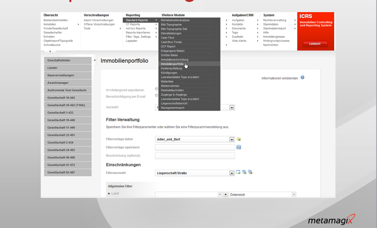Open Bestandsimmobilien under Übersicht
Screen dimensions: 377x228
(56, 20)
